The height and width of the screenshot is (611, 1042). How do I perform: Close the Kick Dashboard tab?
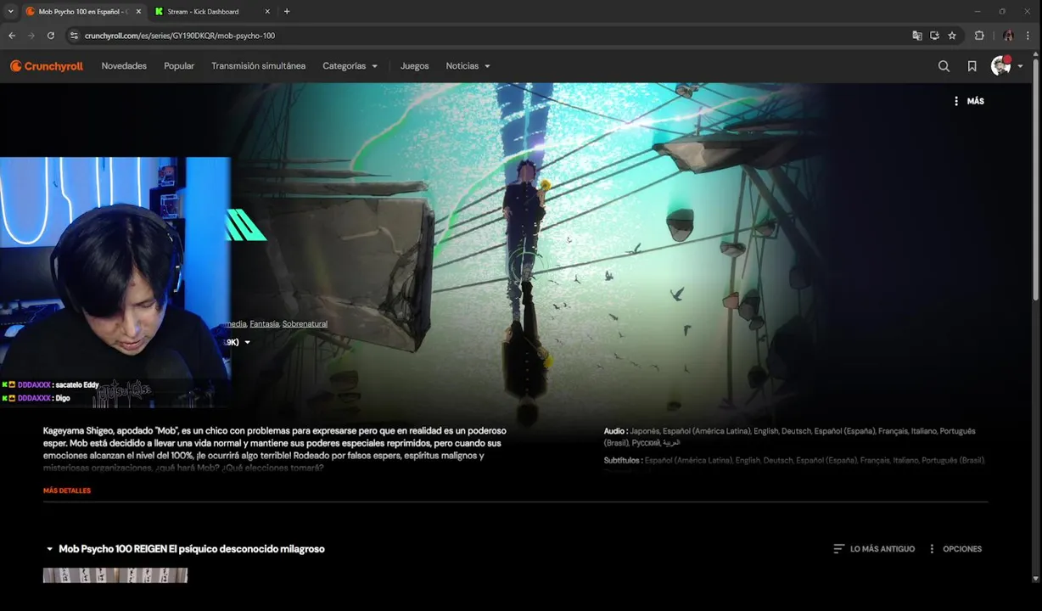point(267,12)
